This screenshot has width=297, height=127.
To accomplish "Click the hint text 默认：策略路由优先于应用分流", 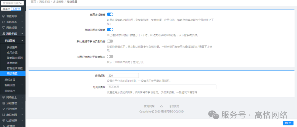I will tap(126, 62).
